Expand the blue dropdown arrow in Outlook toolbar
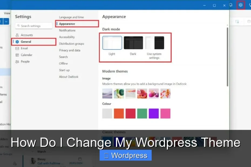 pyautogui.click(x=6, y=22)
